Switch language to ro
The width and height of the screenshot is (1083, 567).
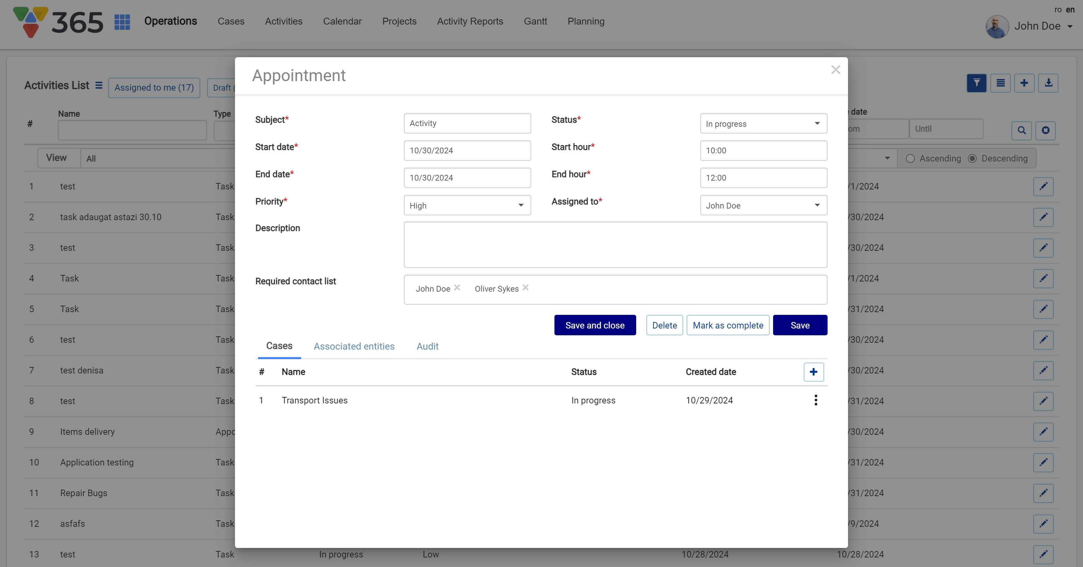(1058, 9)
